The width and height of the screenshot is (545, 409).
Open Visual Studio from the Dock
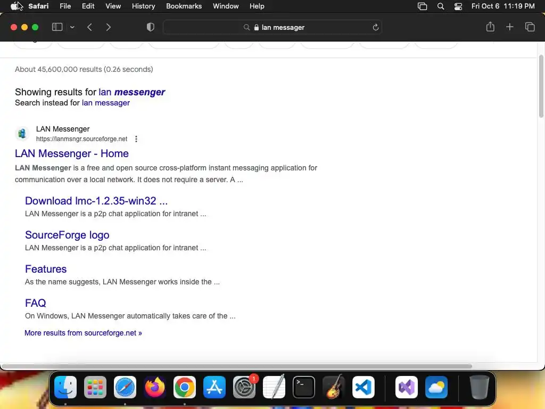[407, 387]
